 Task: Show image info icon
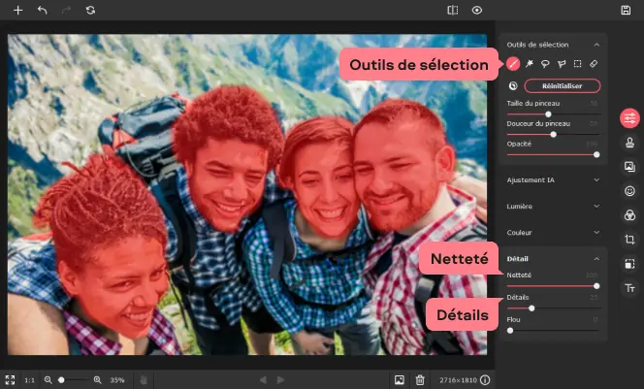point(485,380)
